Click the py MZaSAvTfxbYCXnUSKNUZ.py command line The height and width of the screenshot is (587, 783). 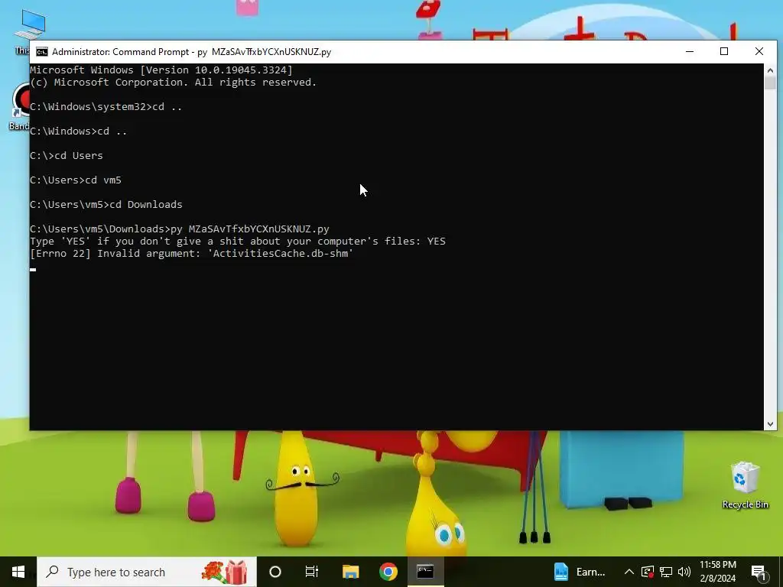(x=180, y=229)
